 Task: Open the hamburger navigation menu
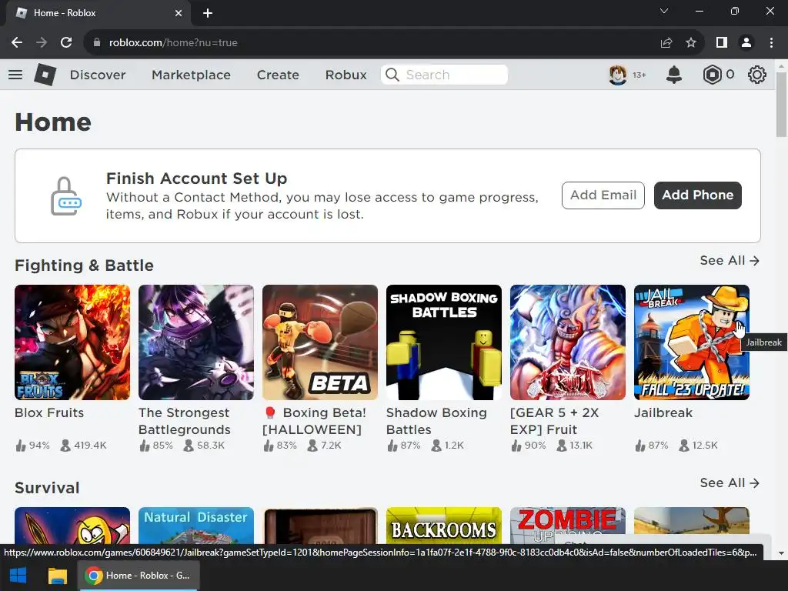point(15,75)
